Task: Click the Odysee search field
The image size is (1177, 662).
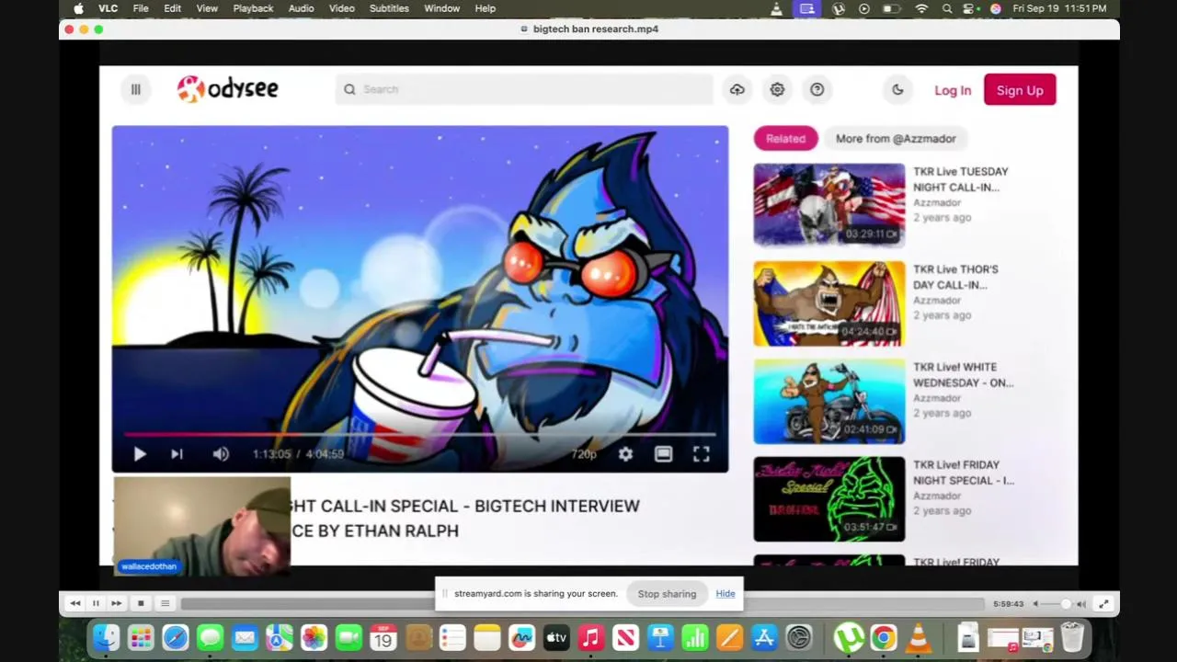Action: tap(524, 89)
